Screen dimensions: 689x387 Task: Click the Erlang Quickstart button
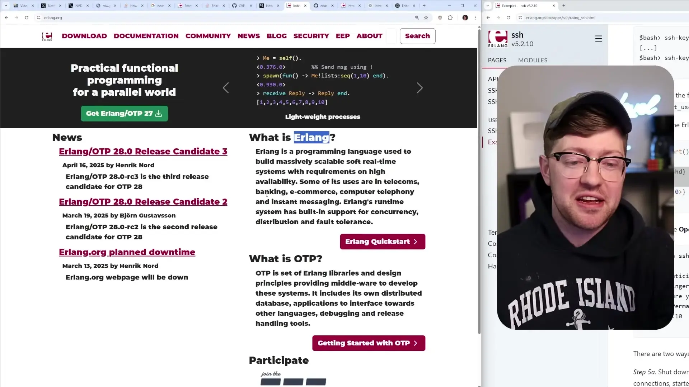click(383, 242)
